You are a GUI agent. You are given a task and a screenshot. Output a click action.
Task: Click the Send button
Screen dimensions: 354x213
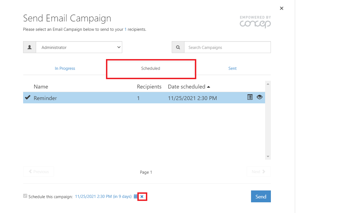pyautogui.click(x=261, y=197)
